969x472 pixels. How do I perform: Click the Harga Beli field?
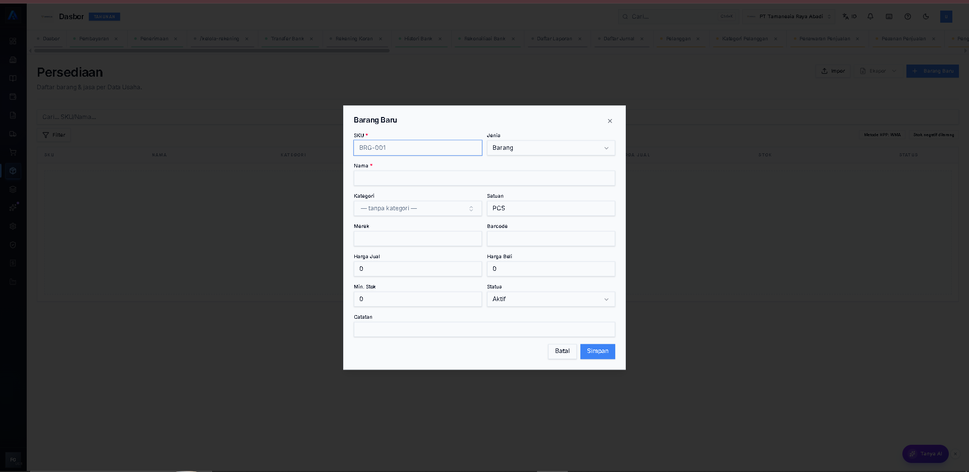pyautogui.click(x=551, y=269)
